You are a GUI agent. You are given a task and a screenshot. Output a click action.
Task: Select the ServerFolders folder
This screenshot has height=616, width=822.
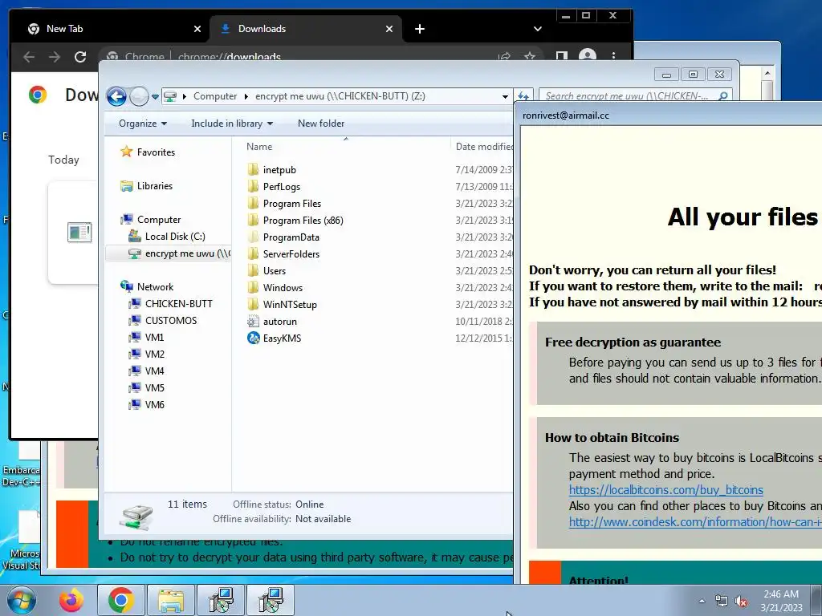[x=283, y=254]
